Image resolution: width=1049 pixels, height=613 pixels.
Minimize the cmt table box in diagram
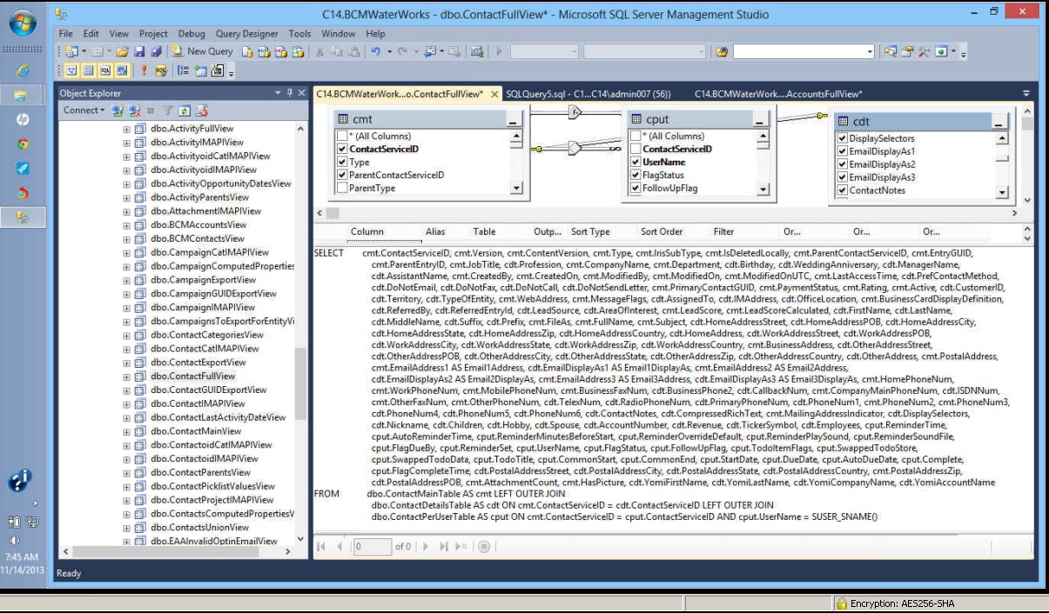(514, 119)
